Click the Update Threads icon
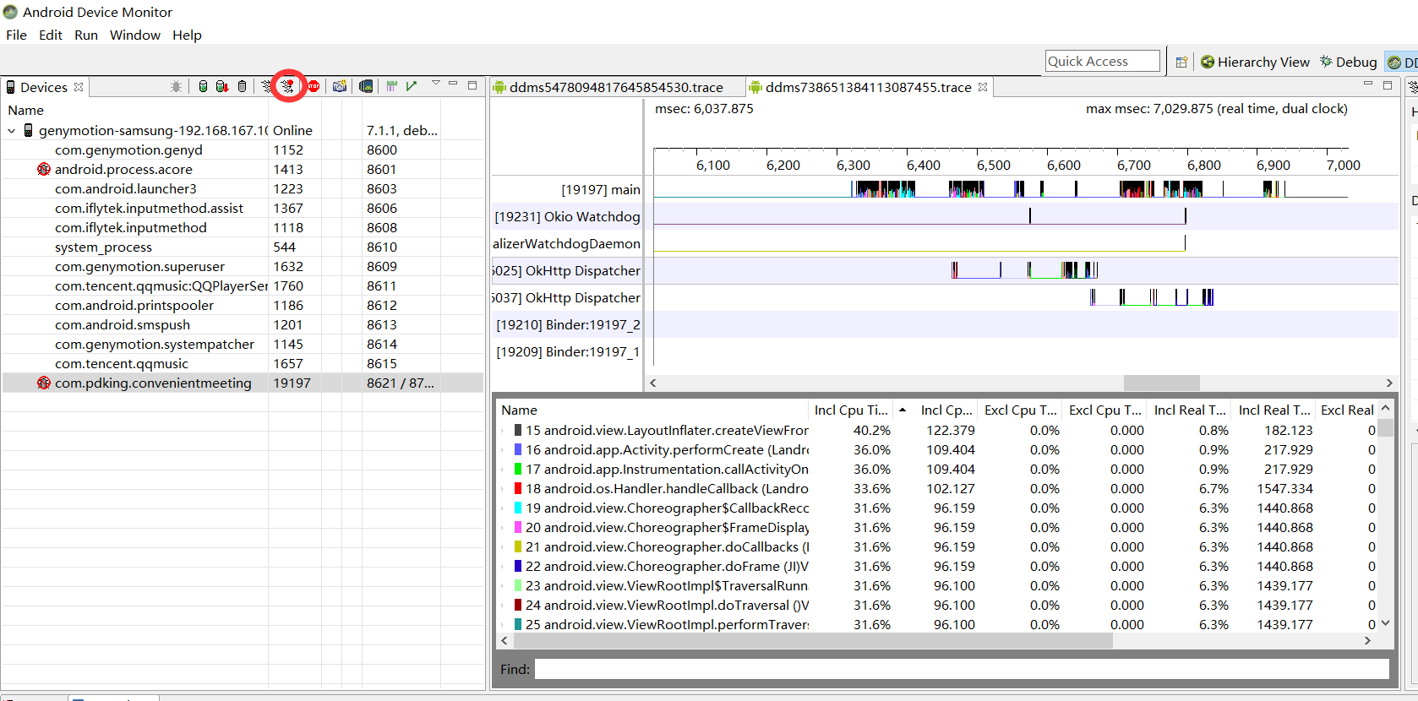Image resolution: width=1418 pixels, height=701 pixels. [267, 87]
